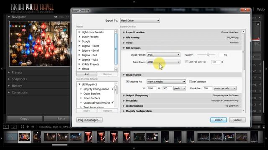This screenshot has height=150, width=268.
Task: Click the Quality value field
Action: coord(223,55)
